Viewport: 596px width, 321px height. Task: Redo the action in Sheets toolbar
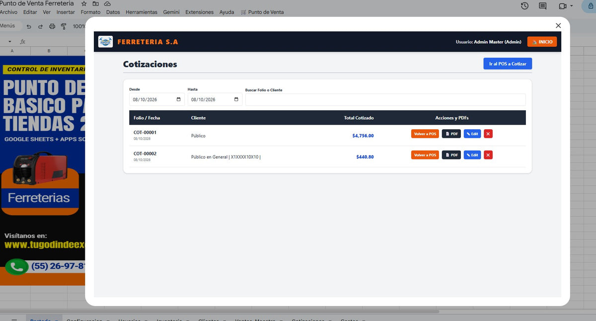40,26
